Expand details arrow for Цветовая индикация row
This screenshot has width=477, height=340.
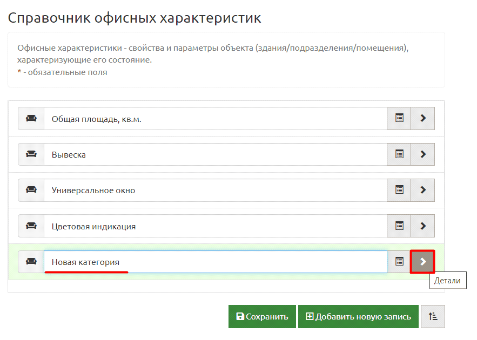tap(423, 226)
